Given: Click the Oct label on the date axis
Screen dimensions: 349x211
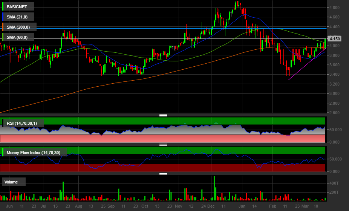Looking at the screenshot, I should pos(145,206).
